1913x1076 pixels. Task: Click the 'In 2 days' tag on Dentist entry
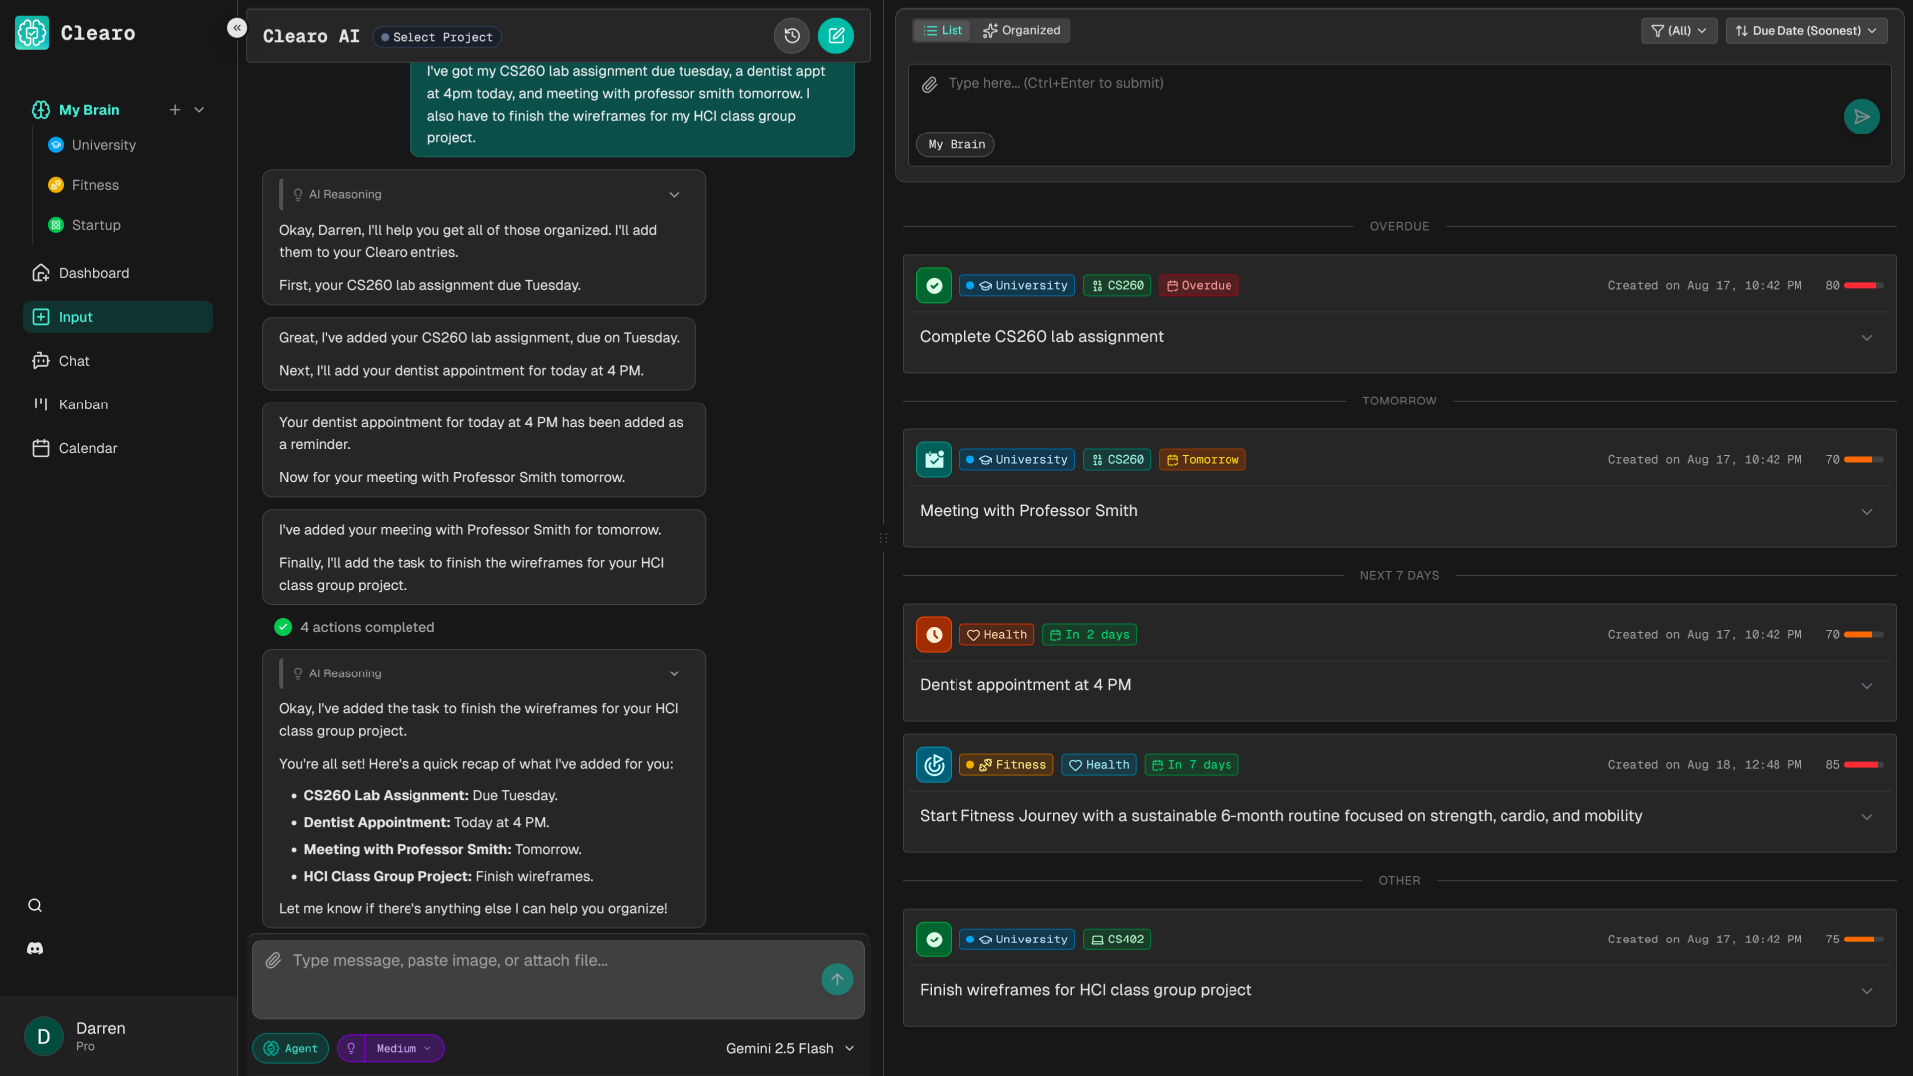coord(1089,635)
